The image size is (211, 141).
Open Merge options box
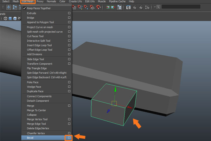coord(69,105)
